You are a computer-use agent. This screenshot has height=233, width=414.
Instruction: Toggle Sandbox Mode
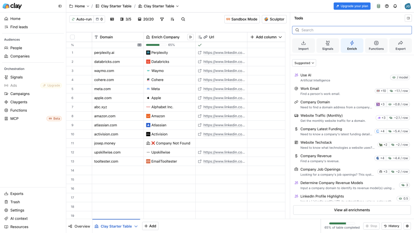click(242, 19)
